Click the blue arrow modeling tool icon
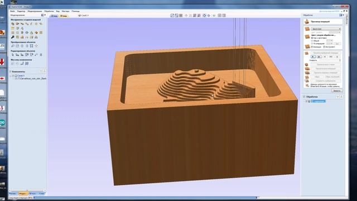Viewport: 357px width, 201px height. coord(27,32)
